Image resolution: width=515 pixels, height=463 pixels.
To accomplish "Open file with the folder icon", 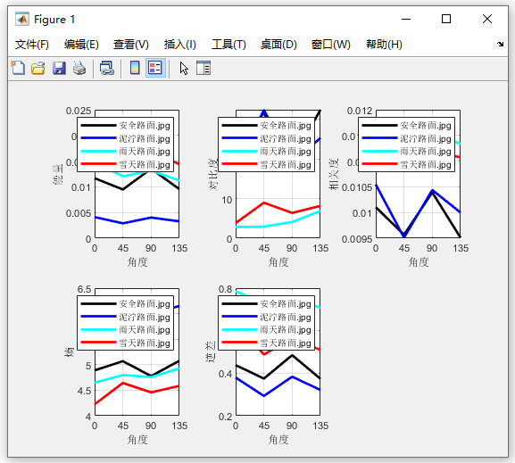I will (38, 68).
